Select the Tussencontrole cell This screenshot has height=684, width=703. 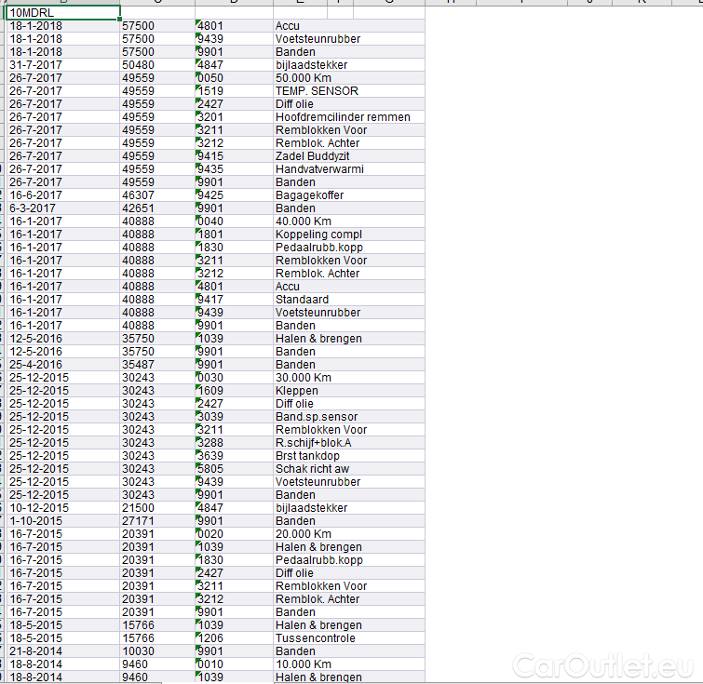tap(315, 638)
